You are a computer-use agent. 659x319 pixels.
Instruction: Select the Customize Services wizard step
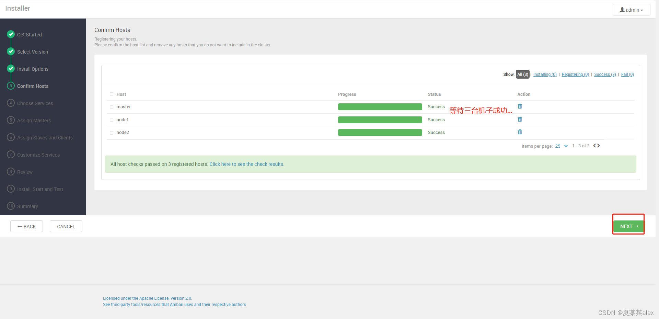(x=38, y=155)
